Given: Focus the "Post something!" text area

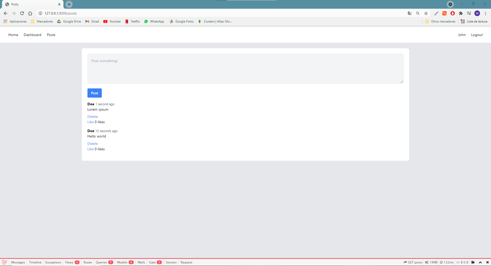Looking at the screenshot, I should coord(245,68).
